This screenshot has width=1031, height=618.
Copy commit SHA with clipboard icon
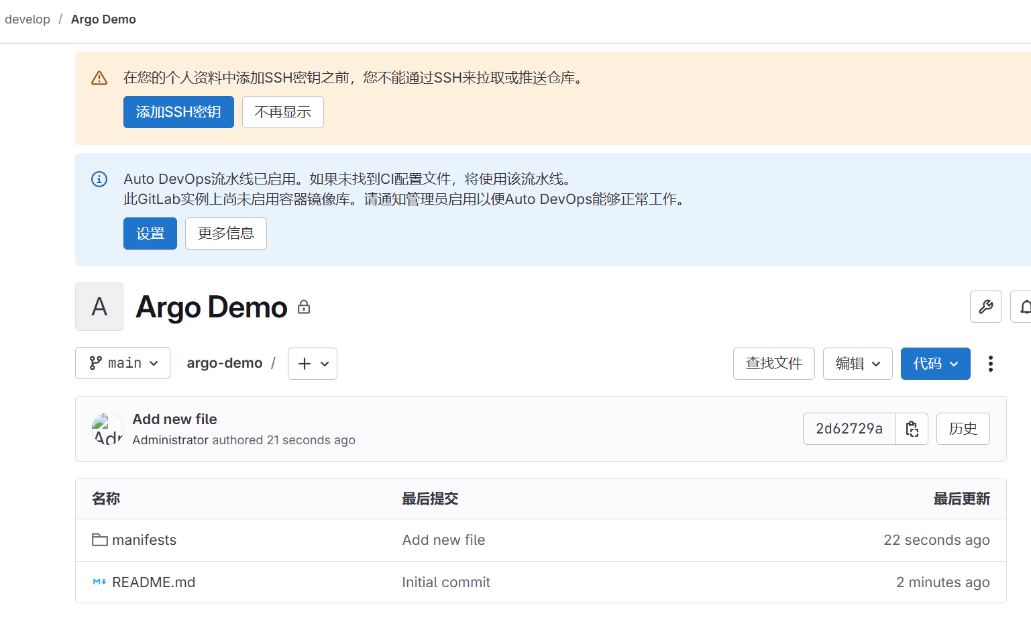(x=912, y=429)
